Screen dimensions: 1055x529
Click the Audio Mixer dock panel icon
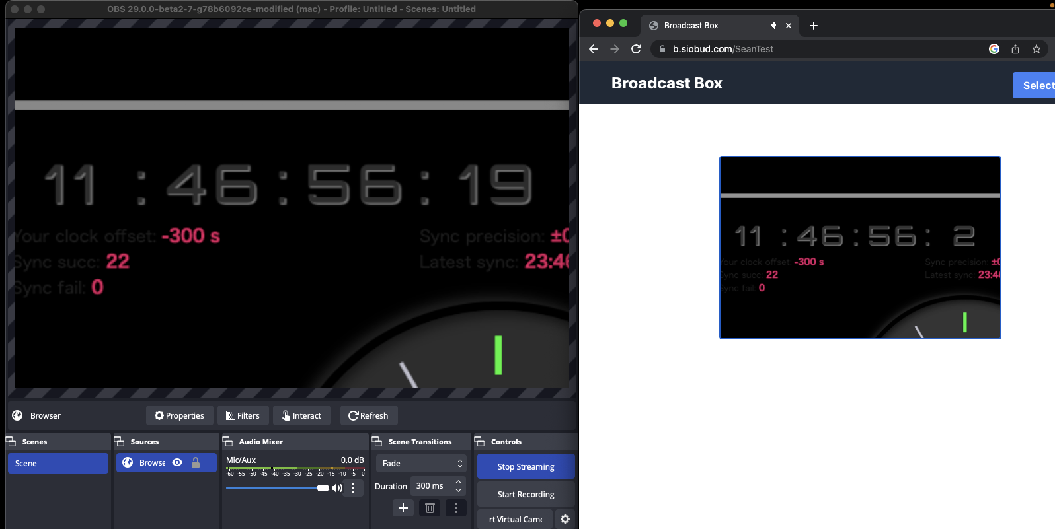228,441
